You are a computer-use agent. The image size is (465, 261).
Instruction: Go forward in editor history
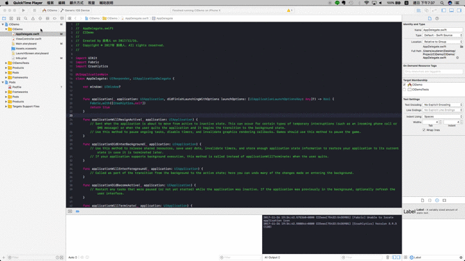tap(80, 18)
